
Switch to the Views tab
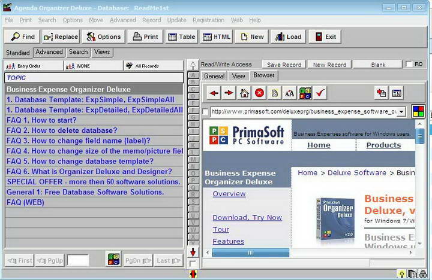(x=102, y=52)
